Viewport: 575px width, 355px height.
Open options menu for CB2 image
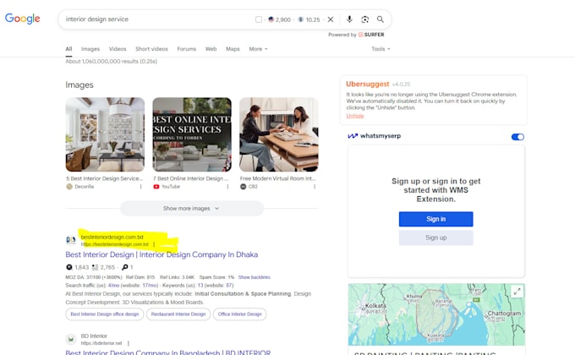(x=315, y=187)
